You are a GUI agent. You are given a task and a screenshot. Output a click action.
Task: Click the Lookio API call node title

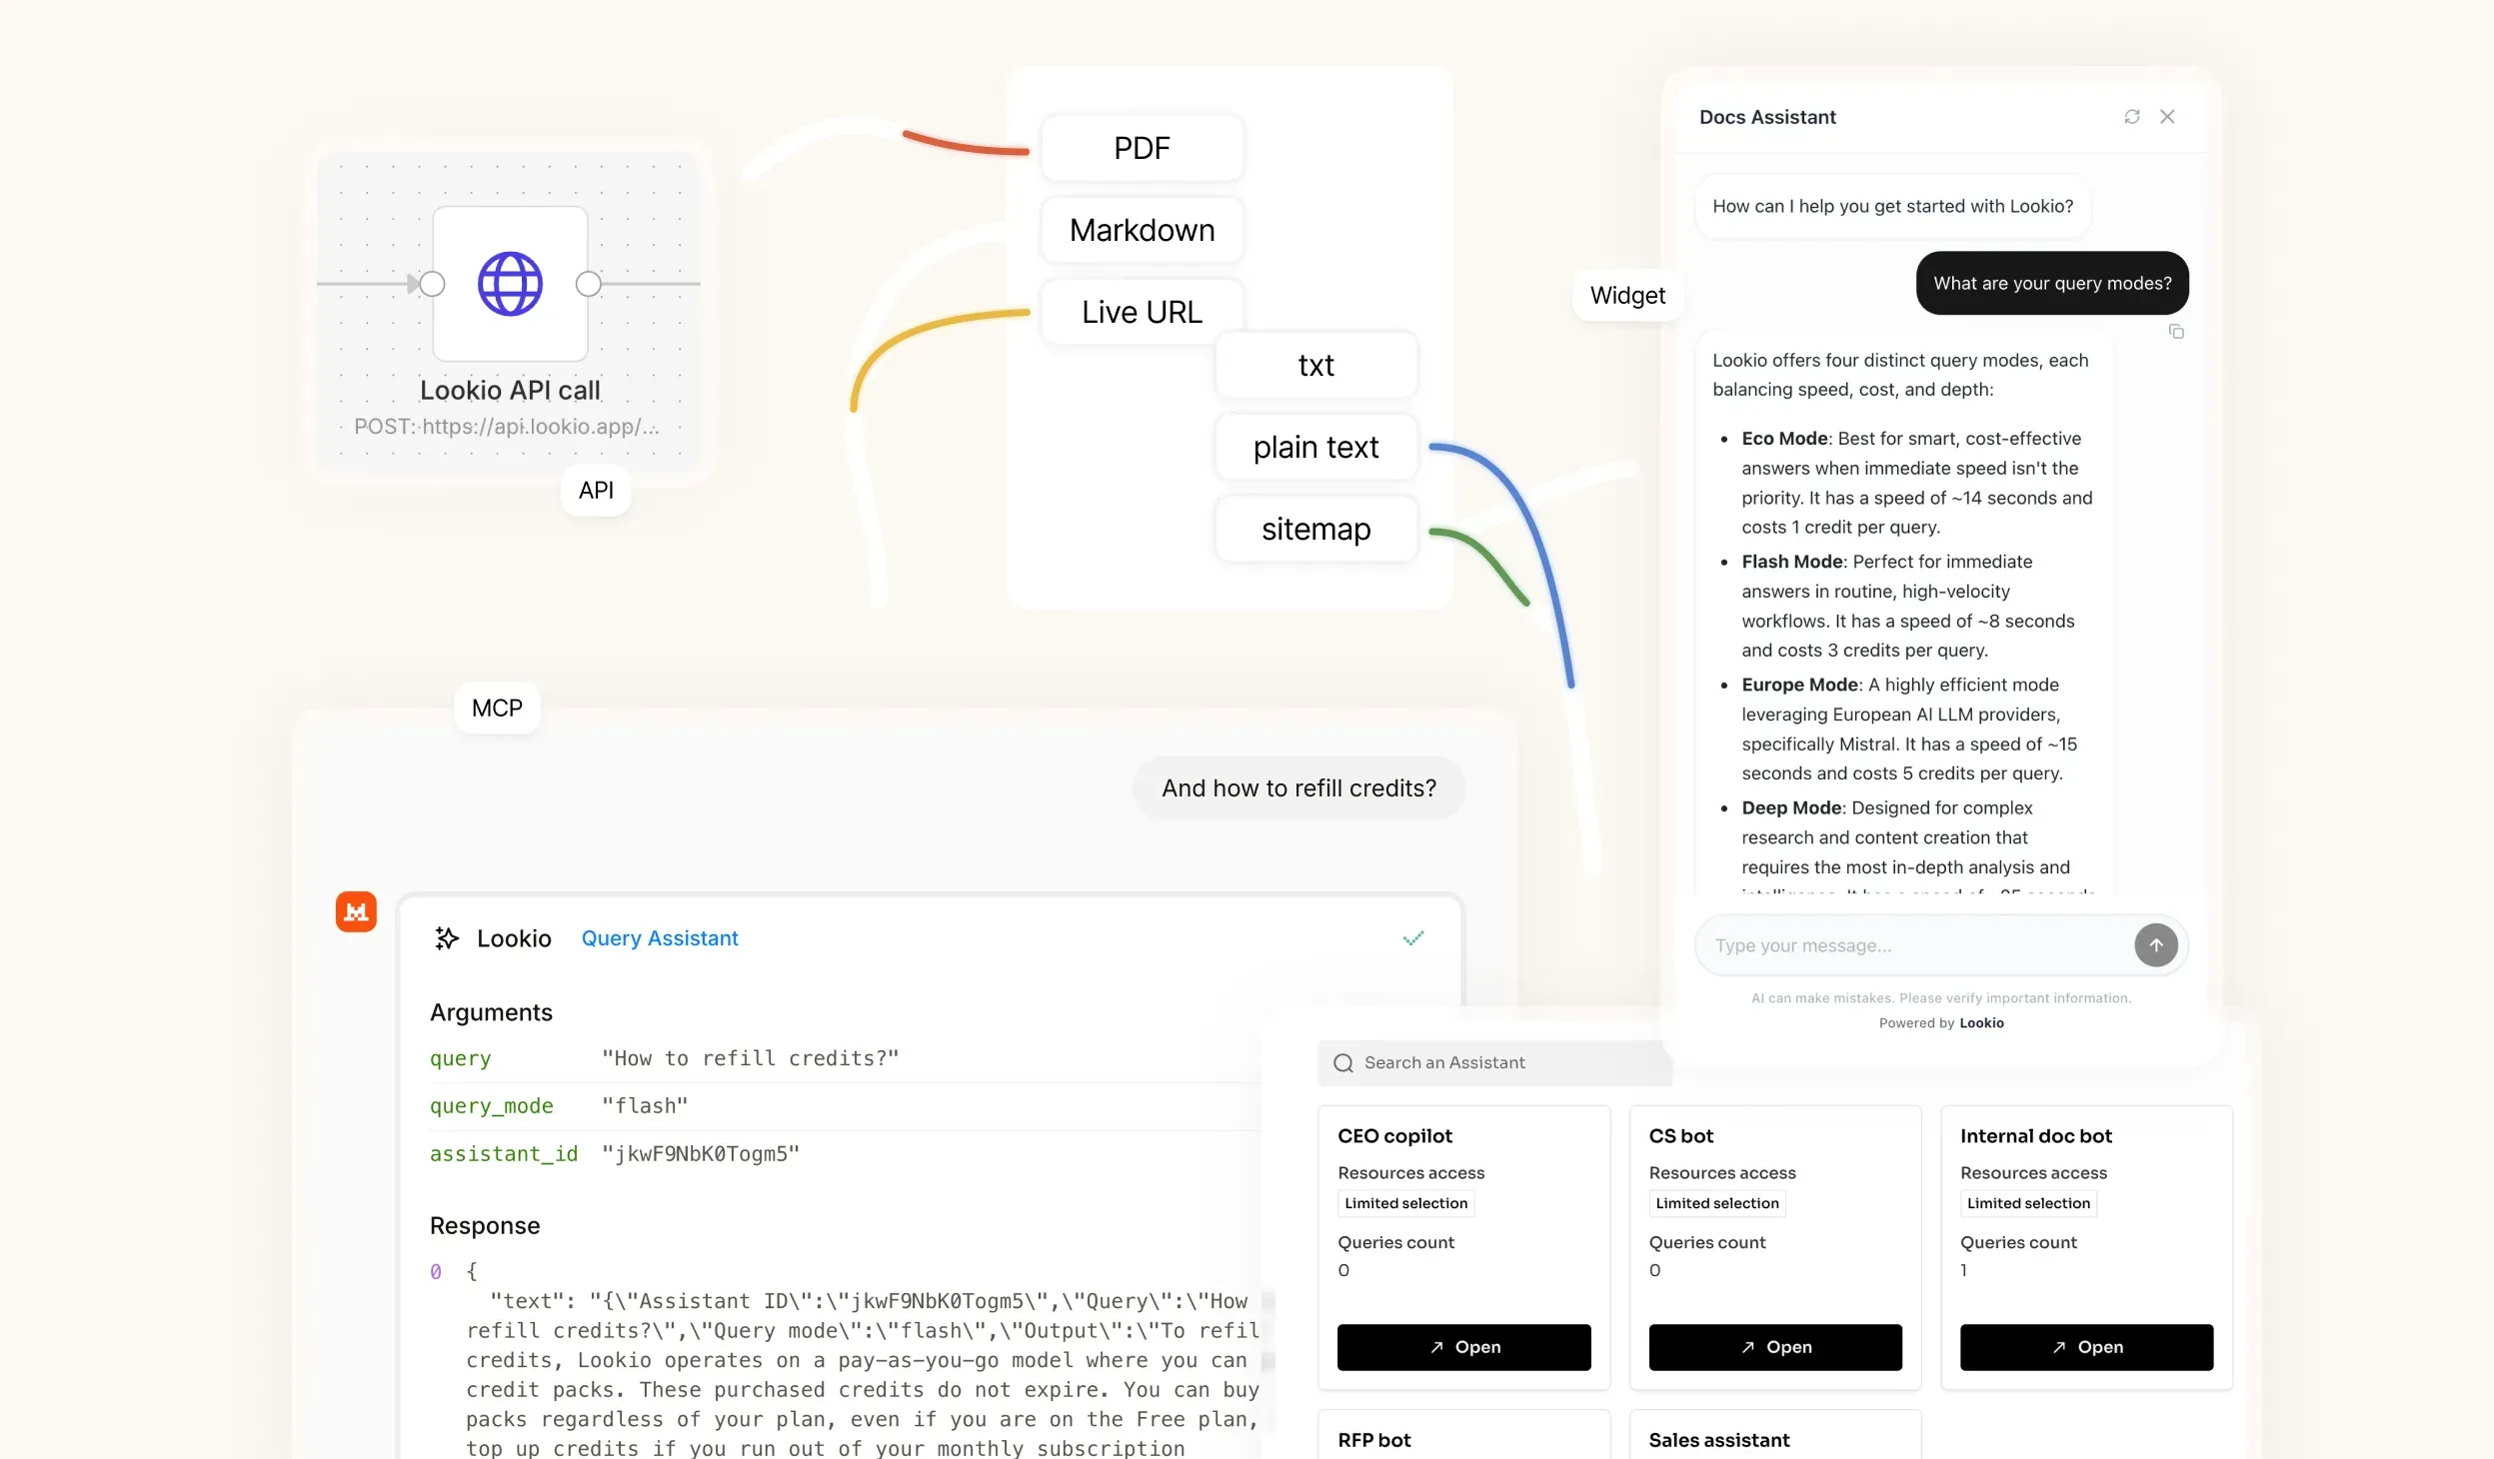[510, 390]
